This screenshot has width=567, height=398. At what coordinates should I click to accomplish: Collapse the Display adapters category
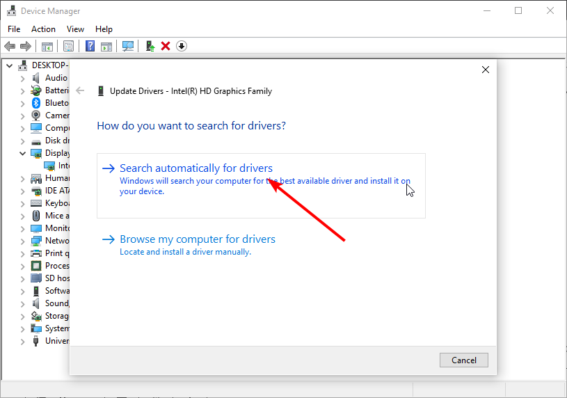click(x=22, y=153)
